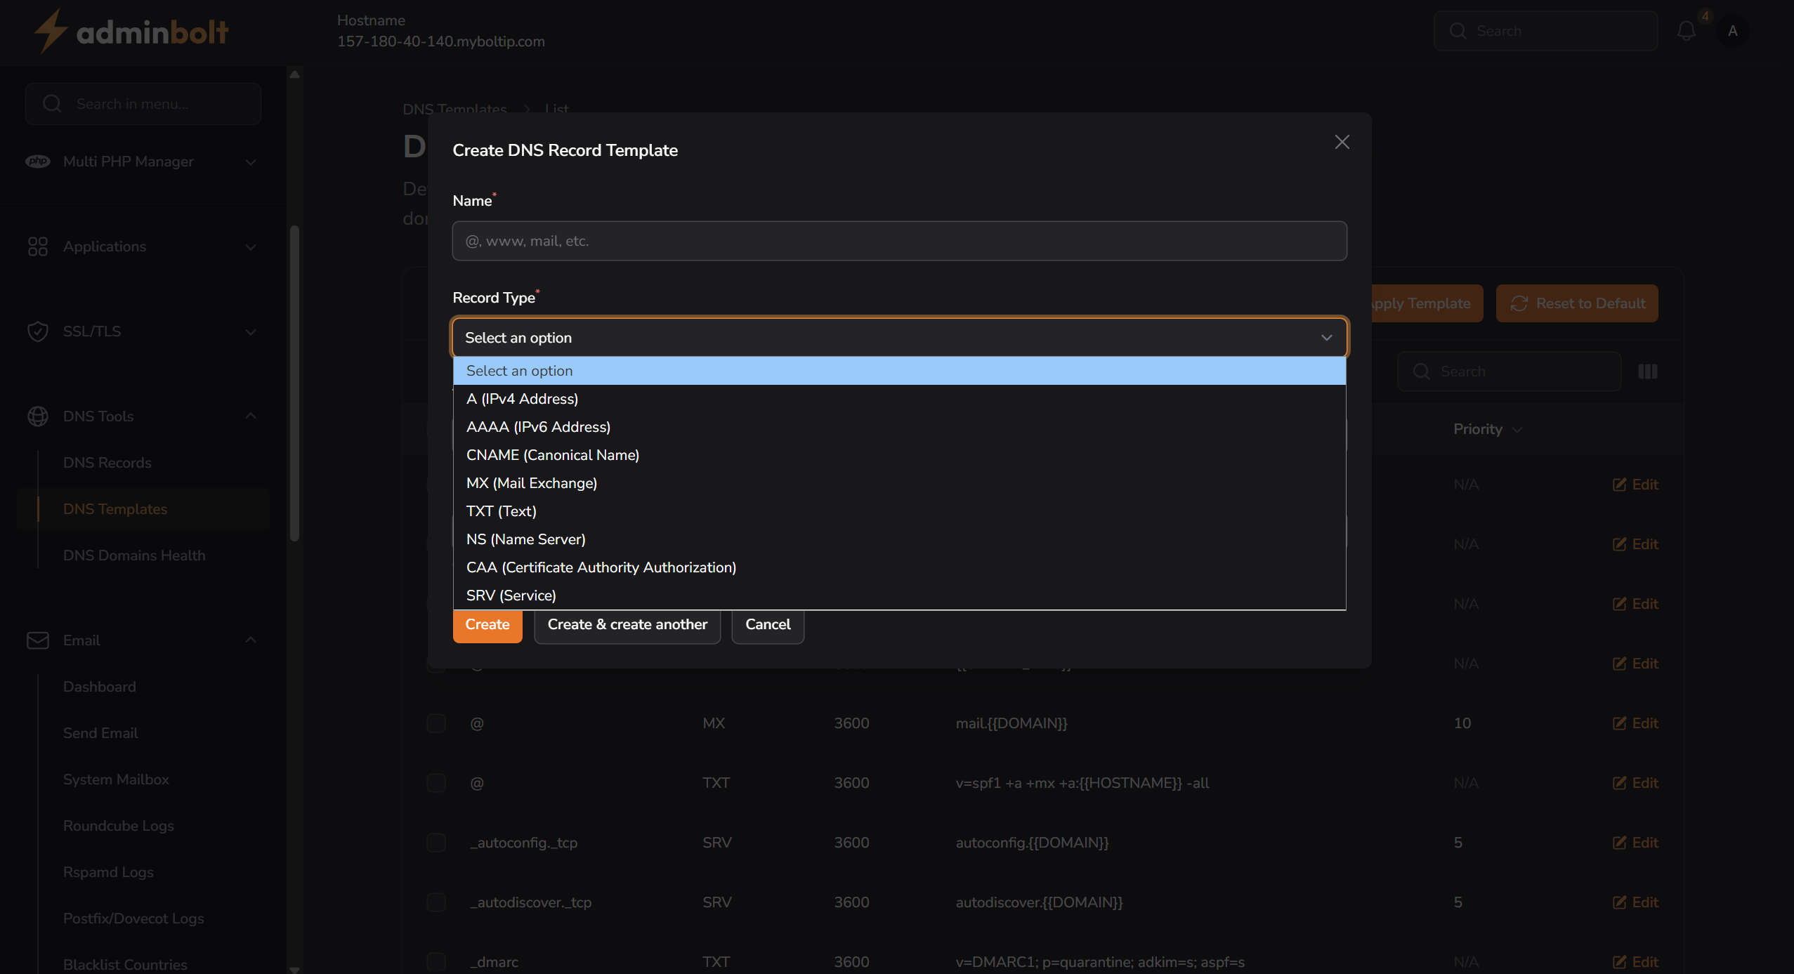Open the notification bell
The image size is (1794, 974).
(x=1685, y=30)
